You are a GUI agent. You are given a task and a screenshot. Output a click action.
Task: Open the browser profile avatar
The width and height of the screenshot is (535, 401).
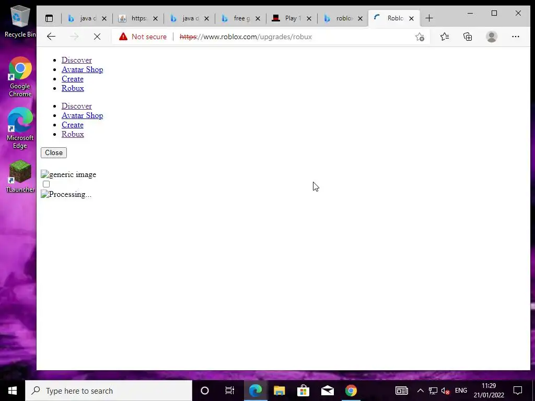492,37
